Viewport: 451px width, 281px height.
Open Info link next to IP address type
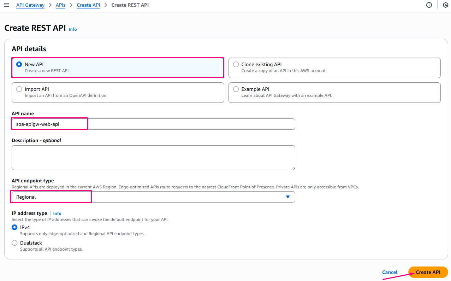(x=57, y=213)
